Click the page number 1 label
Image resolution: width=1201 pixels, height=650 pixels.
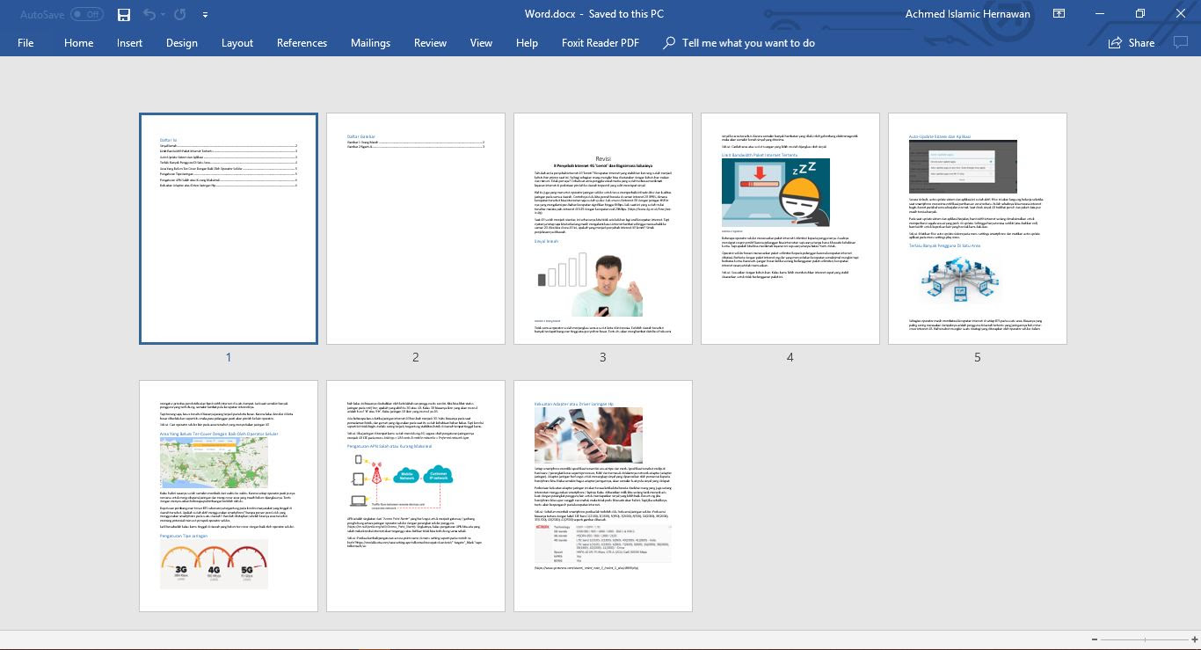pyautogui.click(x=229, y=357)
